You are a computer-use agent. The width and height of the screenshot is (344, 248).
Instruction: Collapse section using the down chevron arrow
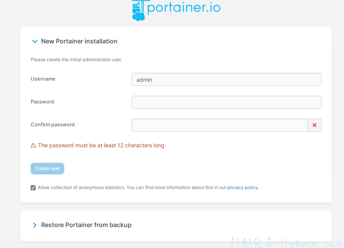35,41
